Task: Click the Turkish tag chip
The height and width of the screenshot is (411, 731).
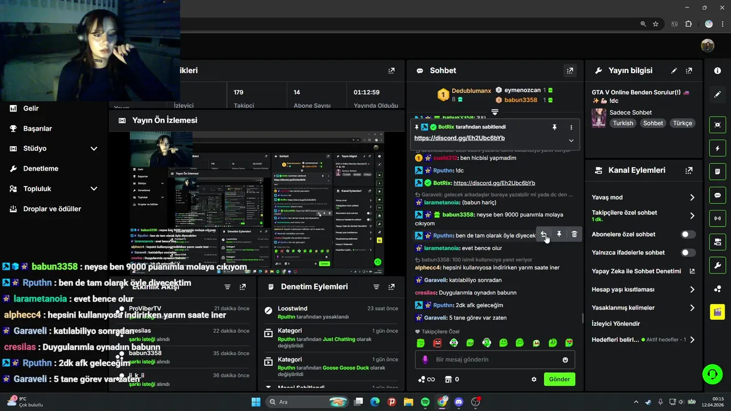Action: tap(623, 123)
